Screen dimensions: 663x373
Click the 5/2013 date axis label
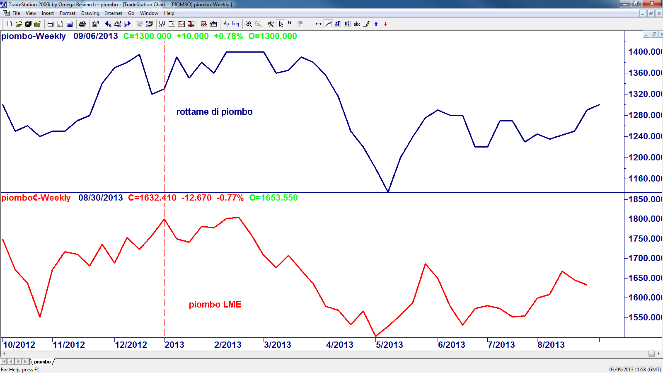click(x=390, y=344)
